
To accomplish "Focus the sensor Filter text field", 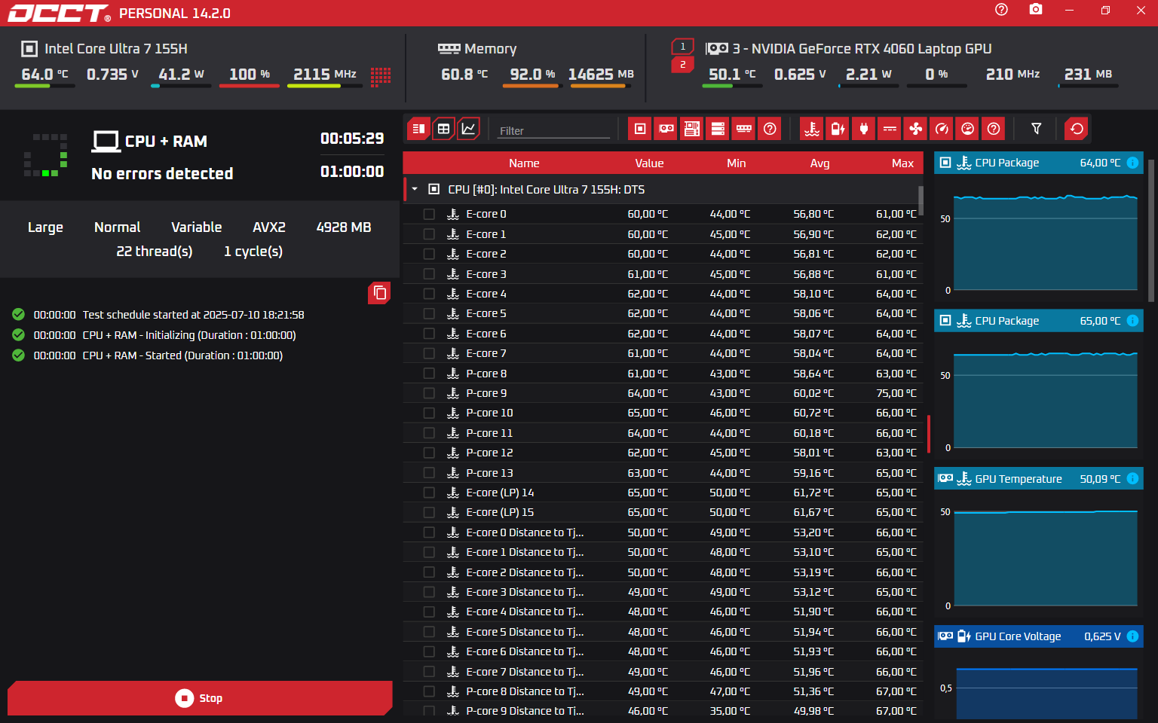I will (x=554, y=130).
